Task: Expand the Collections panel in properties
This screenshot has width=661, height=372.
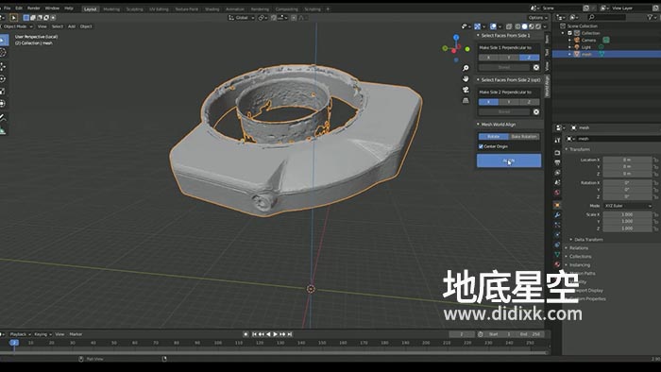Action: 567,257
